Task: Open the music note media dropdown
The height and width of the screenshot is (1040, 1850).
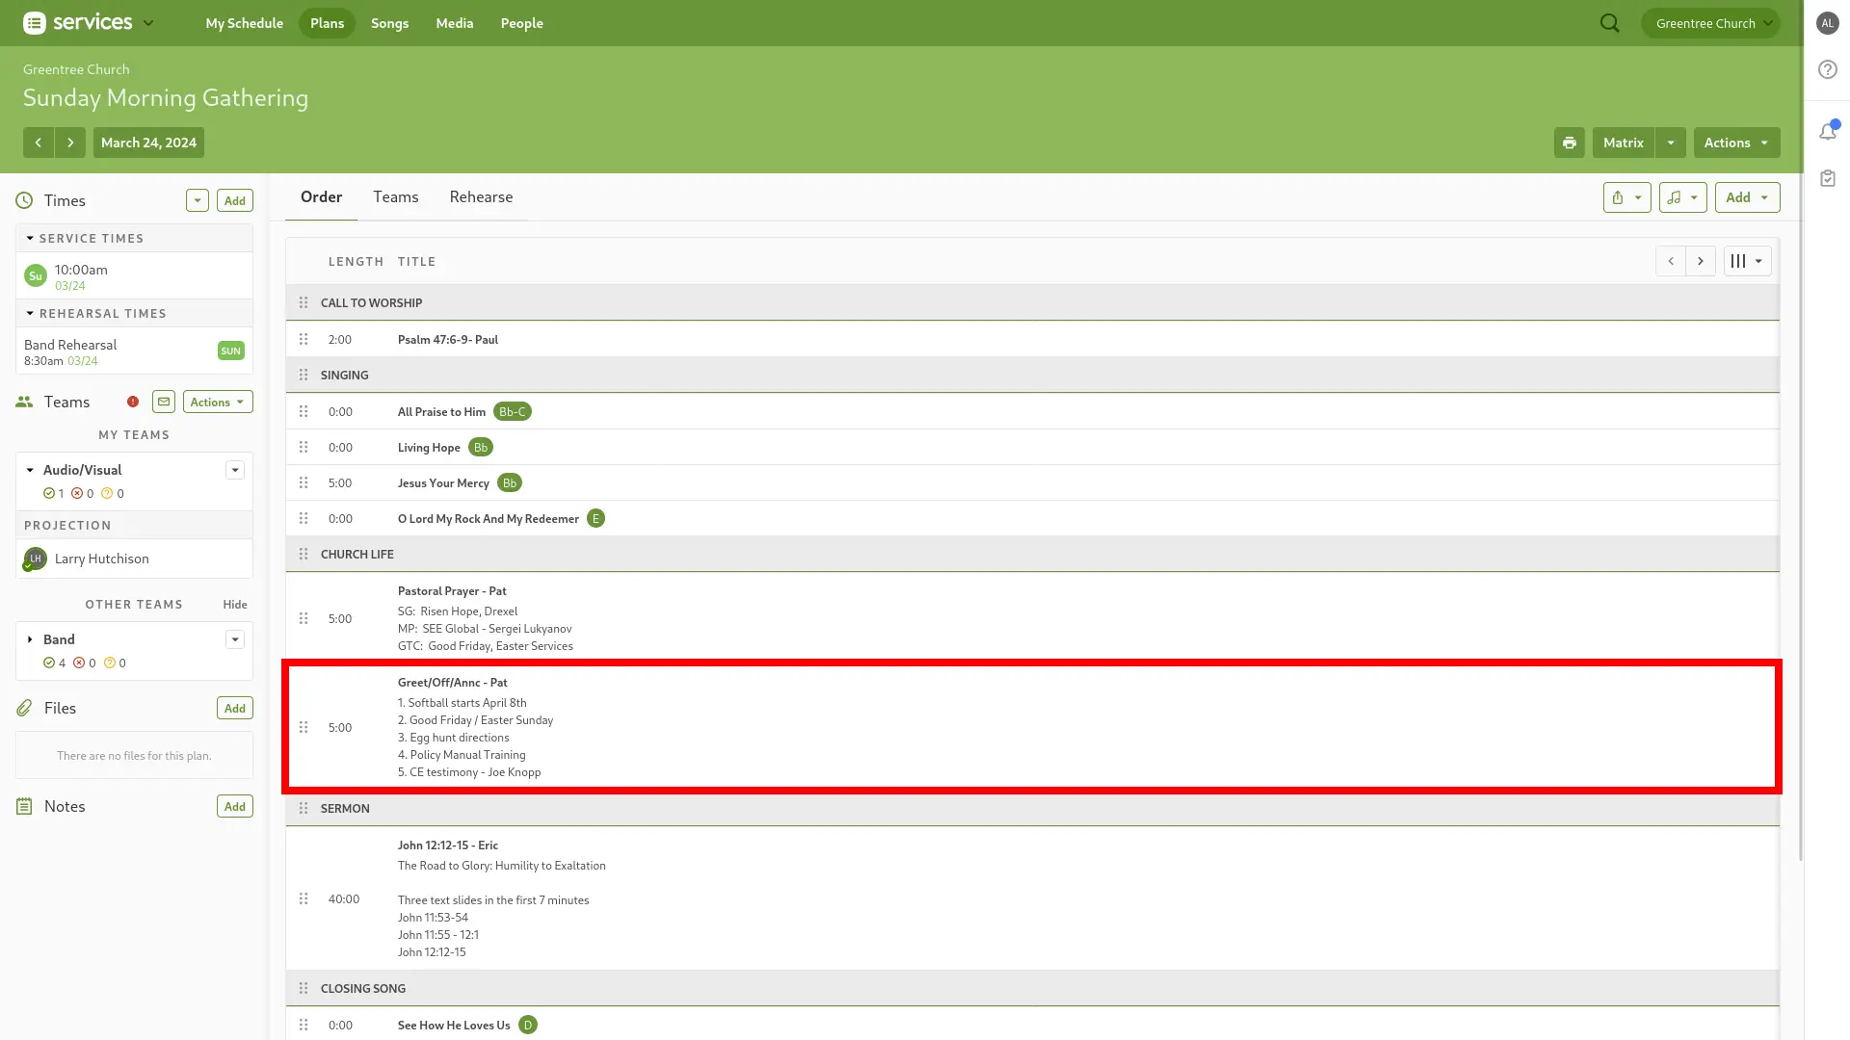Action: pos(1682,197)
